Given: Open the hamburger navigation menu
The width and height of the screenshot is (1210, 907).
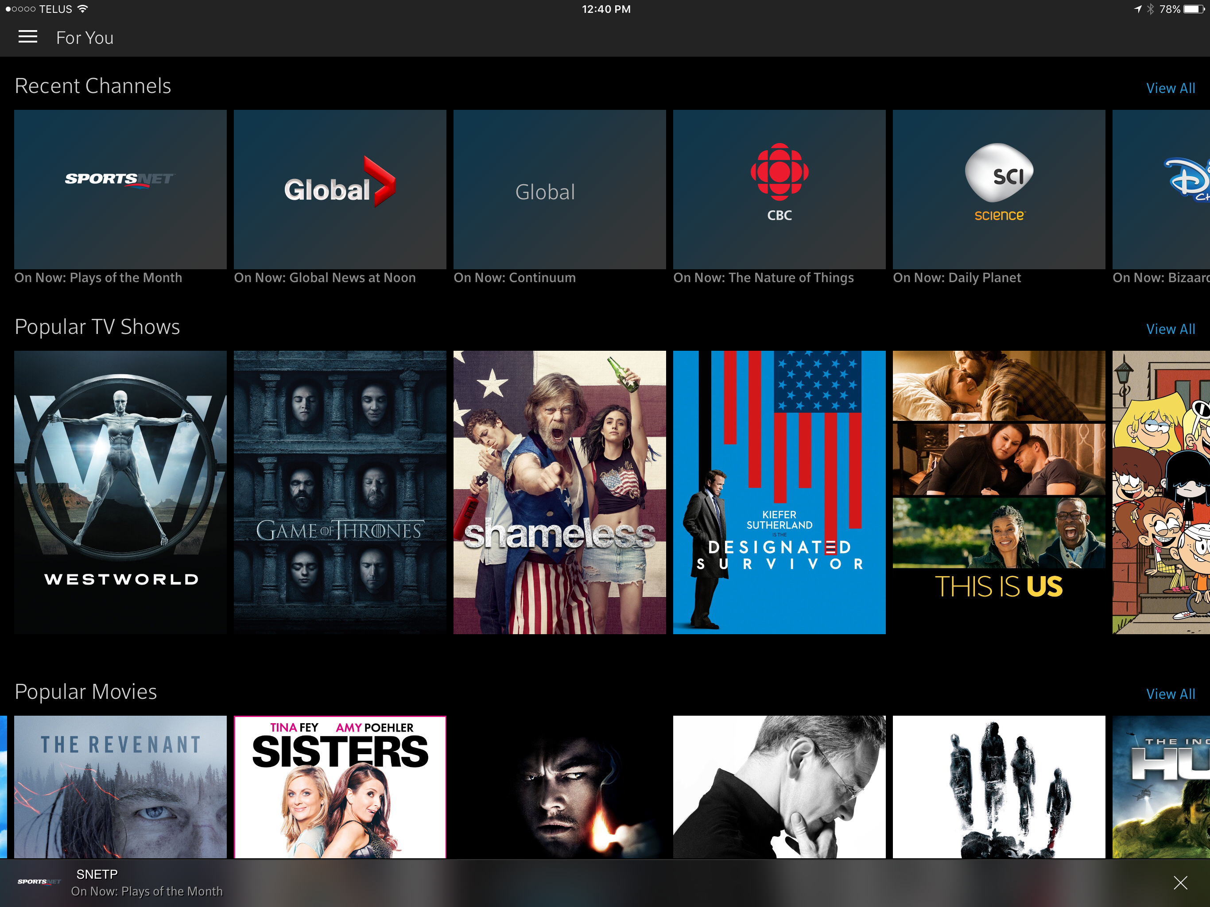Looking at the screenshot, I should [28, 37].
